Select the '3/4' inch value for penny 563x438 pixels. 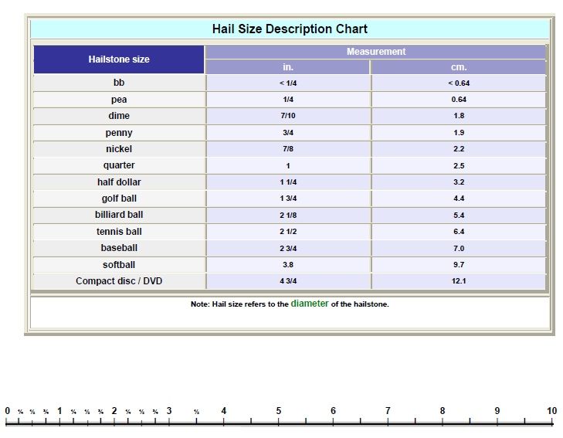point(288,132)
